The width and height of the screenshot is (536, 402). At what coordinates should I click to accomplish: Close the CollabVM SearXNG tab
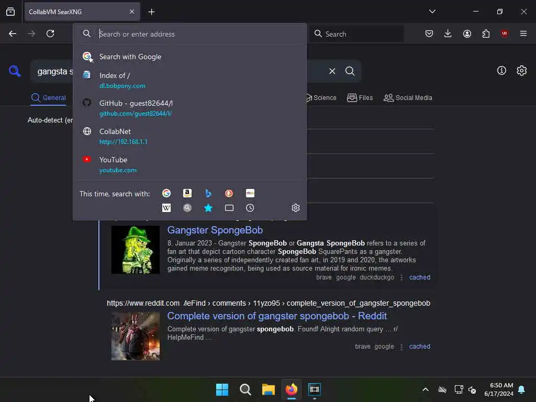tap(132, 12)
